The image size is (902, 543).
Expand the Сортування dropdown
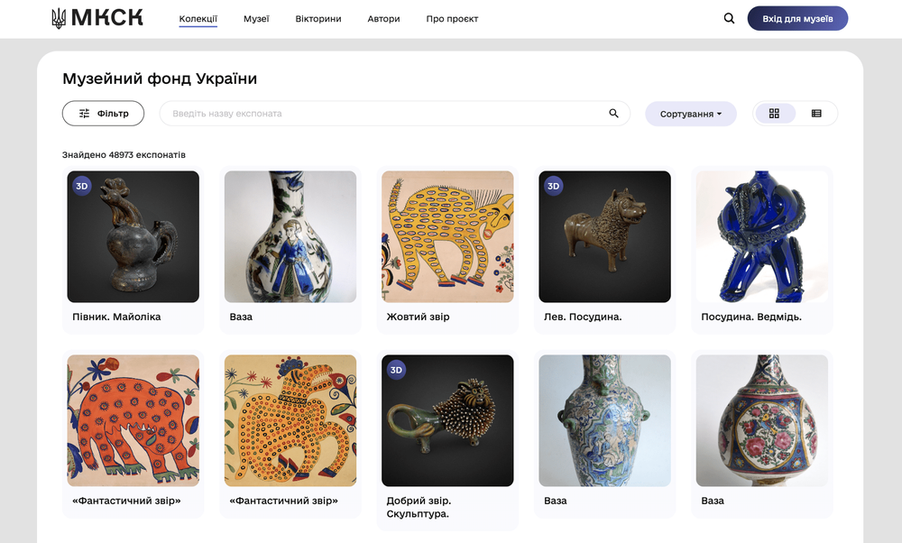691,114
